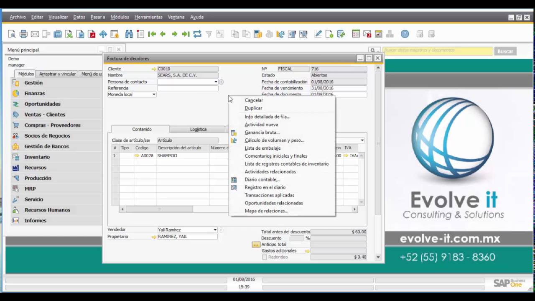Click the Anticipo total ellipsis button
The width and height of the screenshot is (535, 301).
pos(256,245)
